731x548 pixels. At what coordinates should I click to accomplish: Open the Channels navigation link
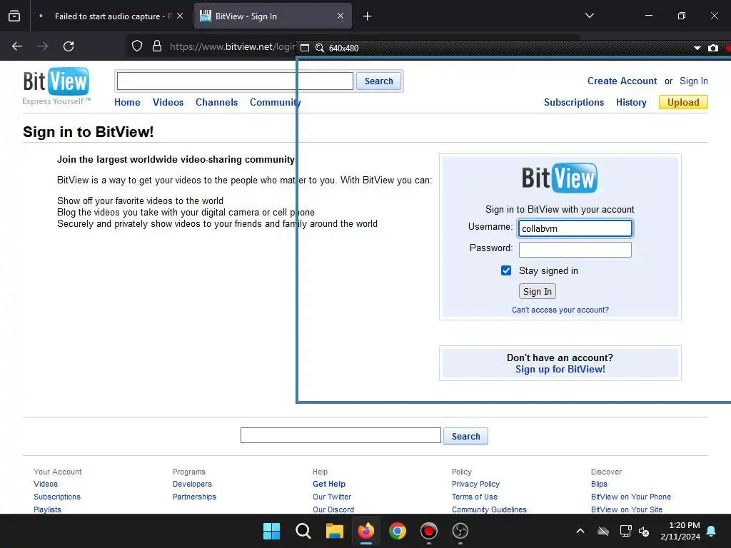216,102
